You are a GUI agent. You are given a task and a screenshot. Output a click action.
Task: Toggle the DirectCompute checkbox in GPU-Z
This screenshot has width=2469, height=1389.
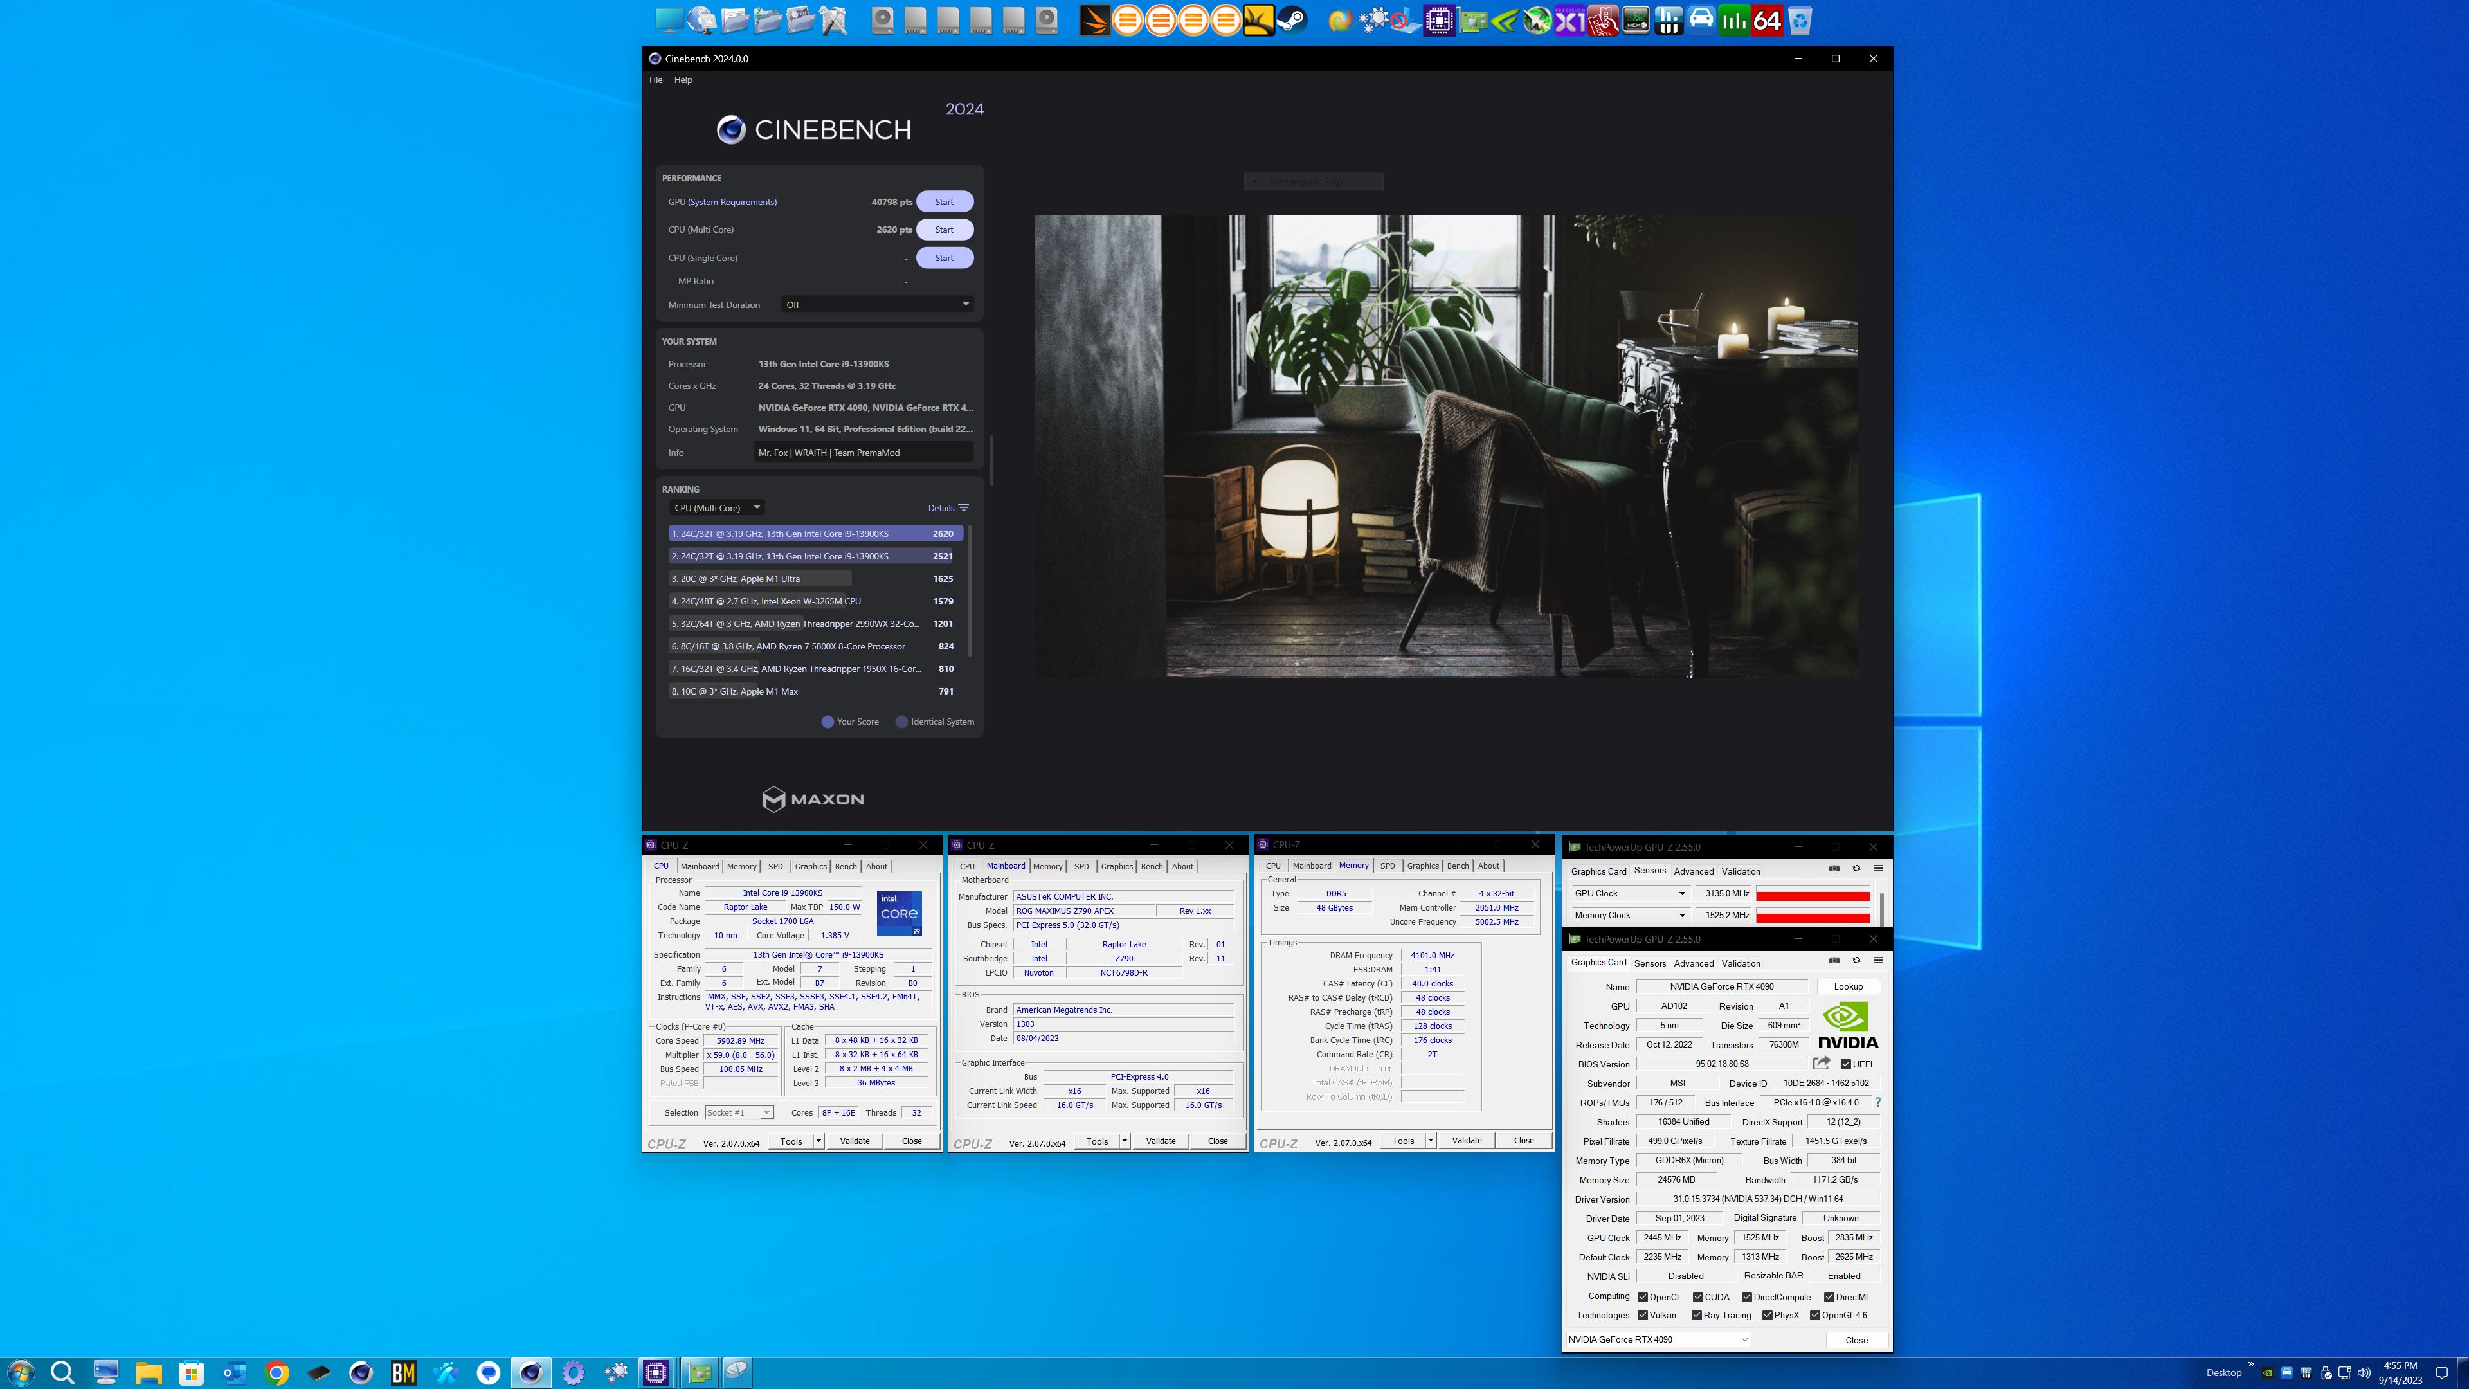(1746, 1297)
